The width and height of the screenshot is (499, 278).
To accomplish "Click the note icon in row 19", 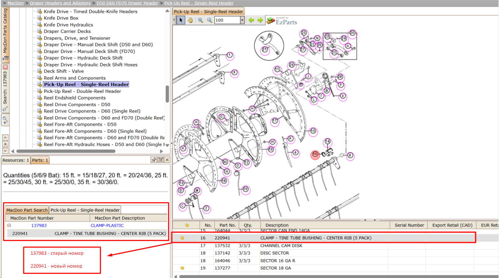I will [182, 268].
